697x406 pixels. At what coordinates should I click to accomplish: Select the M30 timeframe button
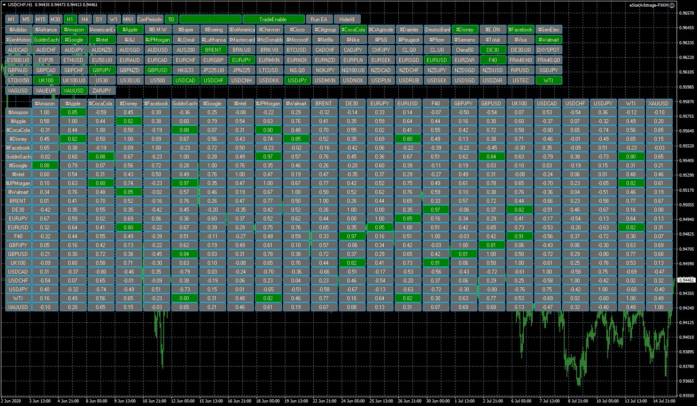click(55, 19)
